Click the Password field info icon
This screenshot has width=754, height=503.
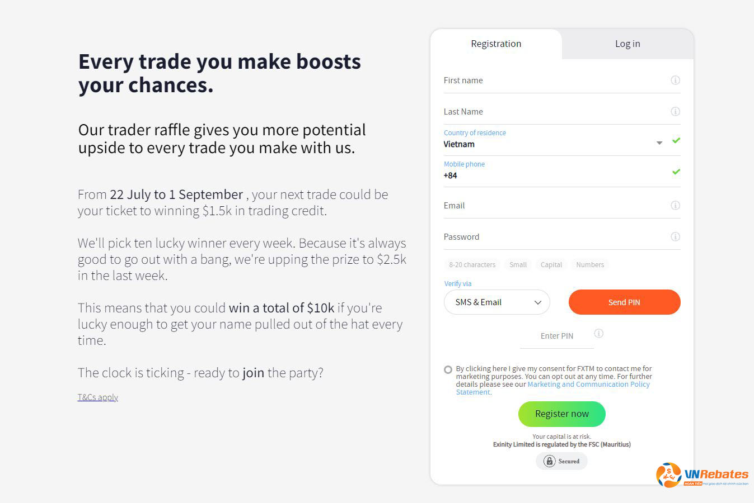coord(675,236)
